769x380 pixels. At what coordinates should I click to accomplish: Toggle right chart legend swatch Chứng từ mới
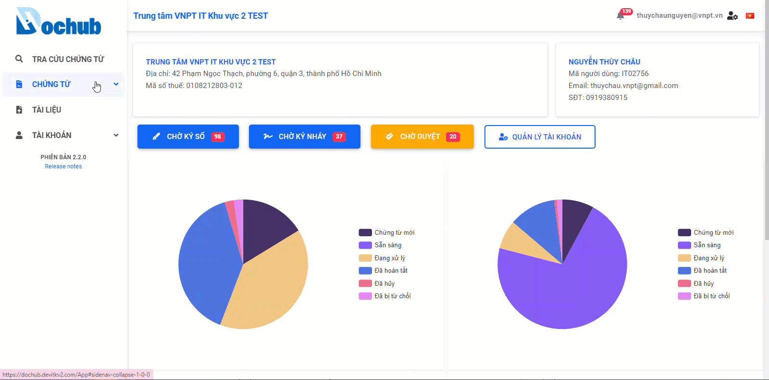684,232
